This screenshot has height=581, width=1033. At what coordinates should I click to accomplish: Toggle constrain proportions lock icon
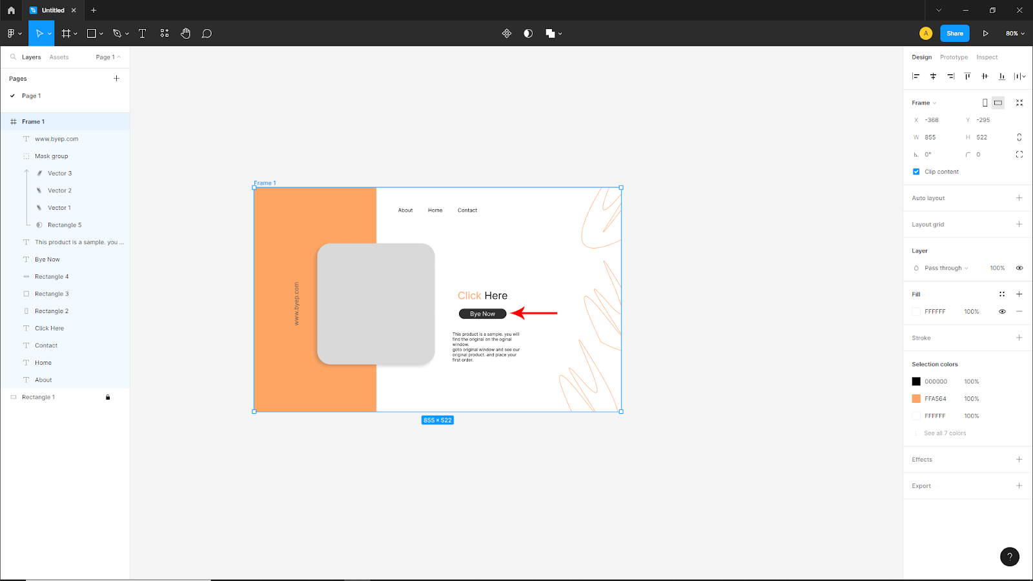[1019, 138]
